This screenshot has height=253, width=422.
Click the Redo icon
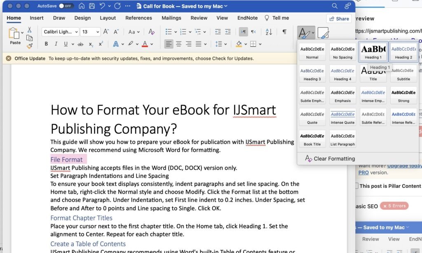117,6
